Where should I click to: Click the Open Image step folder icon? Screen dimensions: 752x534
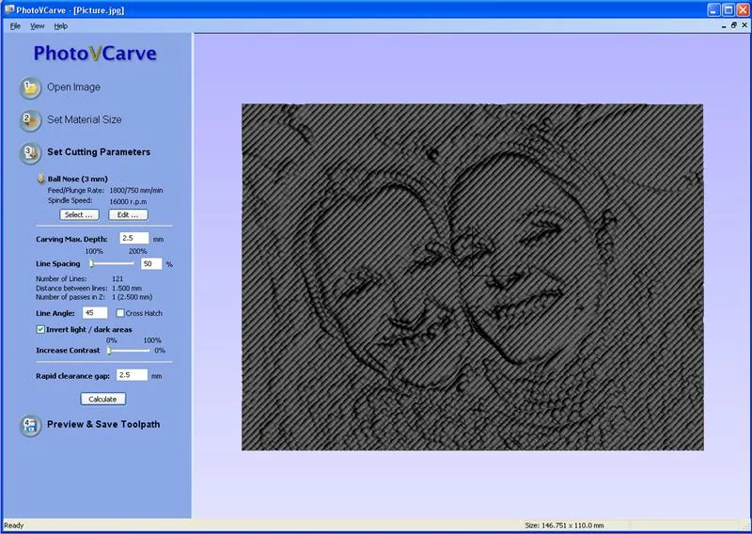click(x=30, y=87)
